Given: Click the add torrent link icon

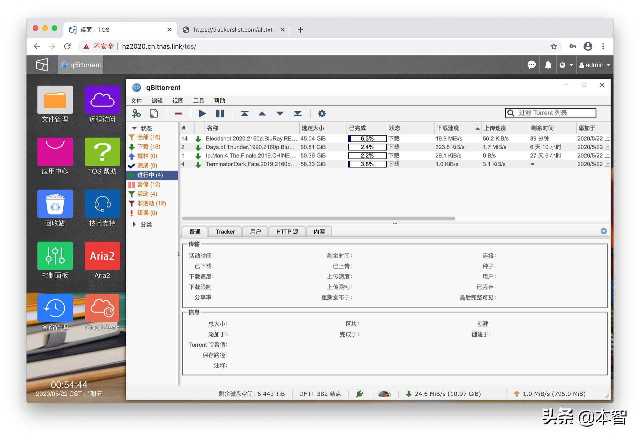Looking at the screenshot, I should tap(136, 114).
